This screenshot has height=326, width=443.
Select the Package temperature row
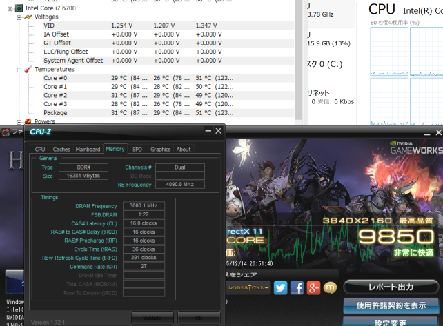click(168, 113)
